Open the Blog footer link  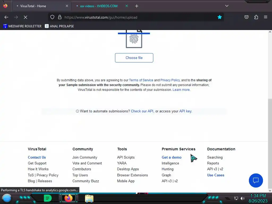(31, 181)
